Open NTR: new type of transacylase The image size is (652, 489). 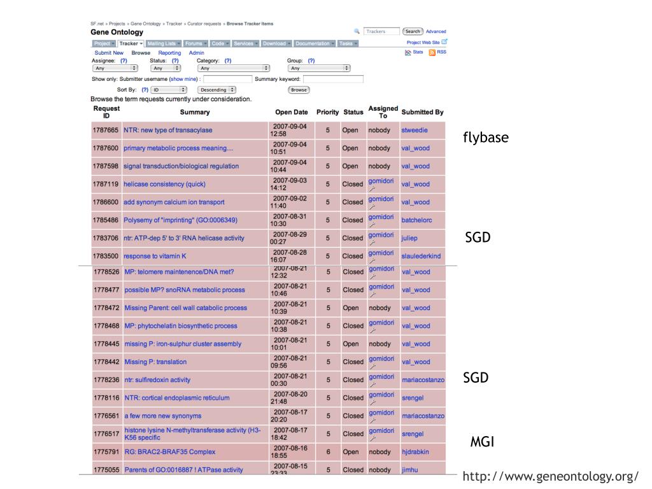pos(167,130)
